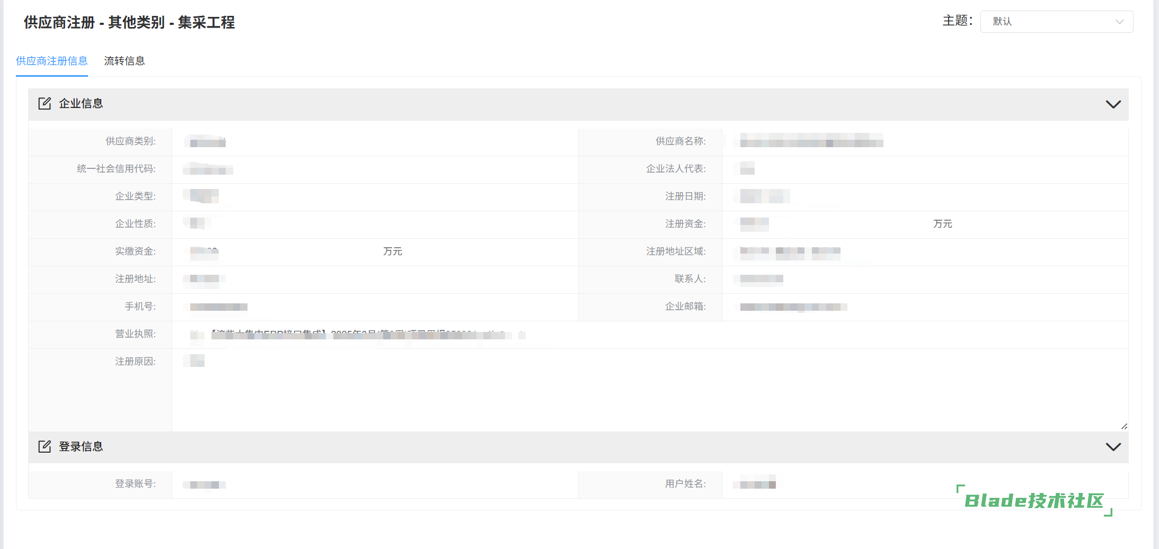Click the 企业邮箱 field value
Viewport: 1159px width, 549px height.
(x=793, y=307)
